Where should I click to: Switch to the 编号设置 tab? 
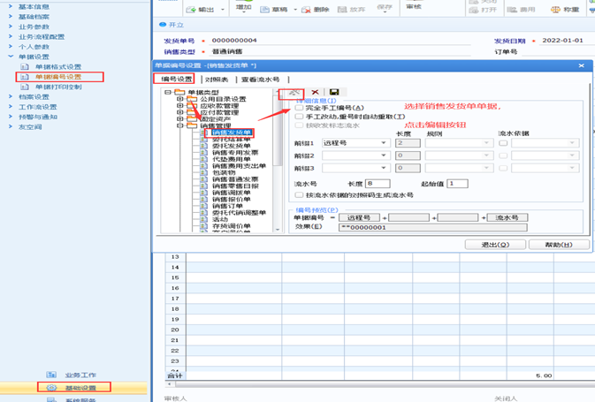click(x=177, y=79)
